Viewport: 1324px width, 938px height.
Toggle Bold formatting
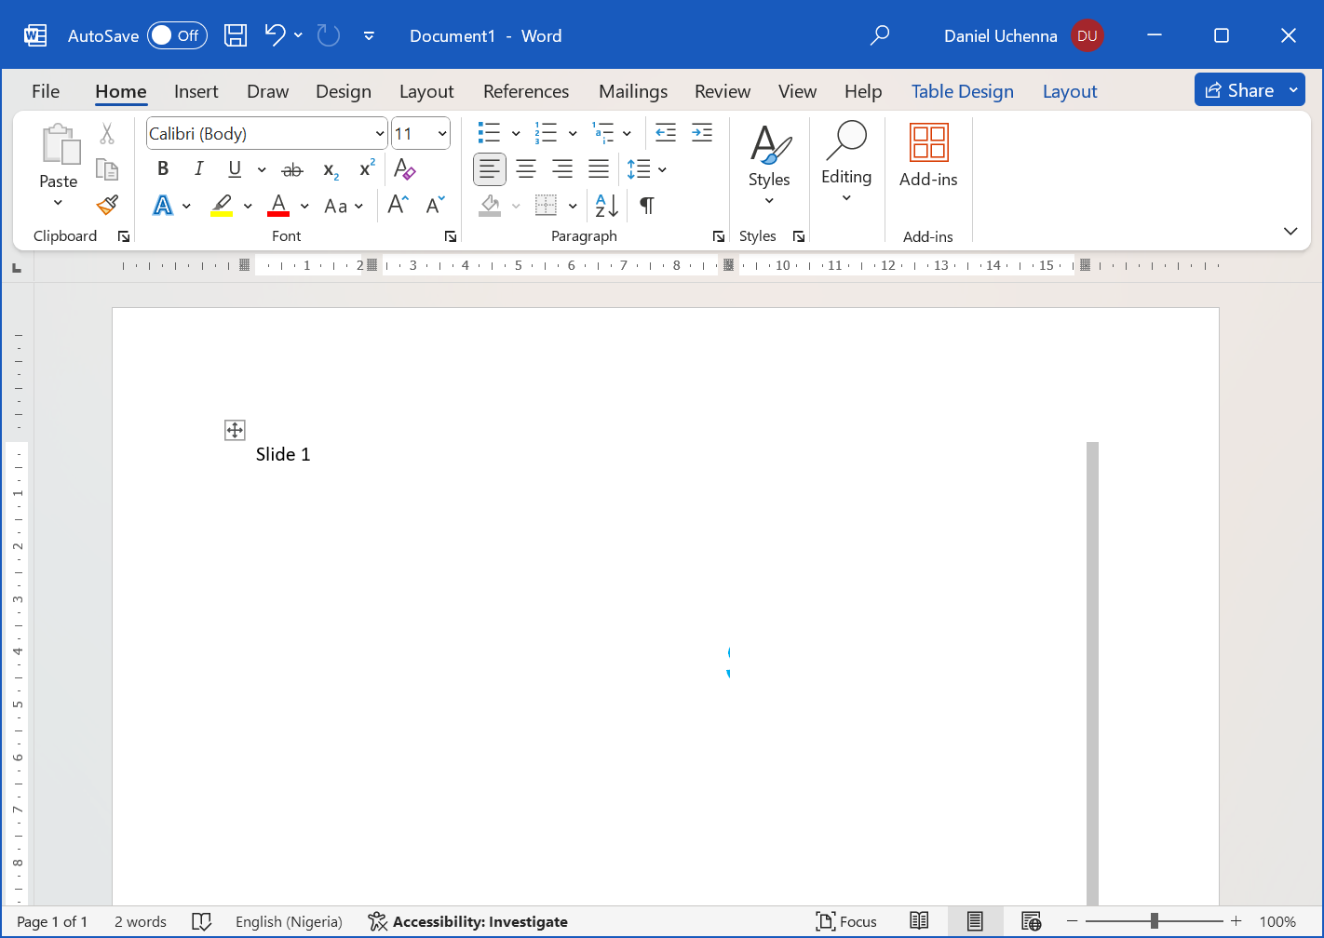pyautogui.click(x=163, y=168)
